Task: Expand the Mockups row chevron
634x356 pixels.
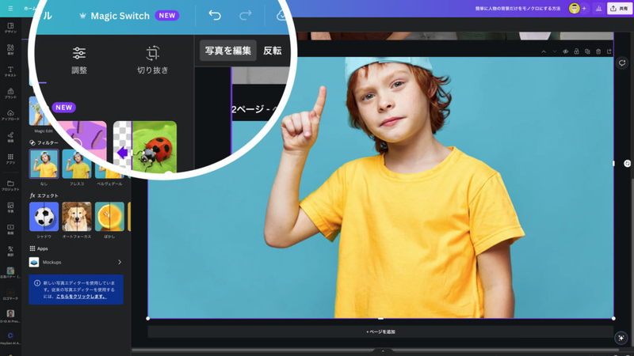Action: click(x=120, y=262)
